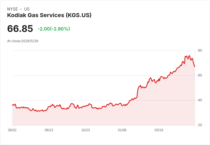
Task: Click the 40 price axis label
Action: 200,100
